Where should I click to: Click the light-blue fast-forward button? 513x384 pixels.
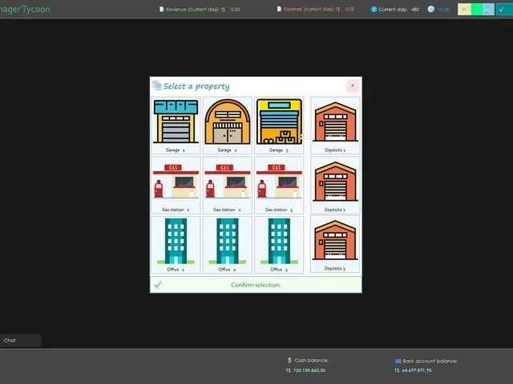click(488, 9)
